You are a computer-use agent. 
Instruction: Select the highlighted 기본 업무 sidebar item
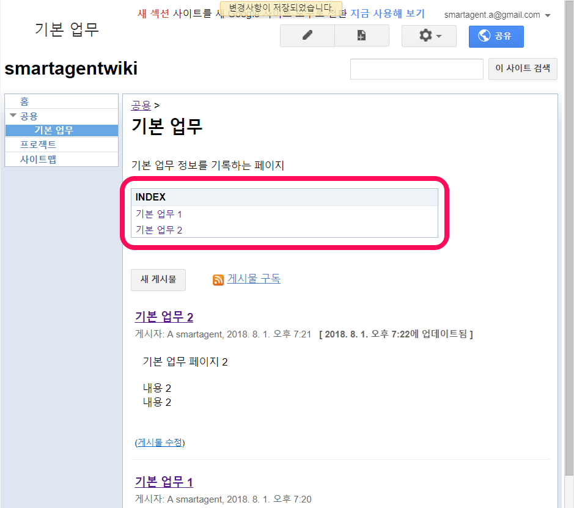point(54,130)
